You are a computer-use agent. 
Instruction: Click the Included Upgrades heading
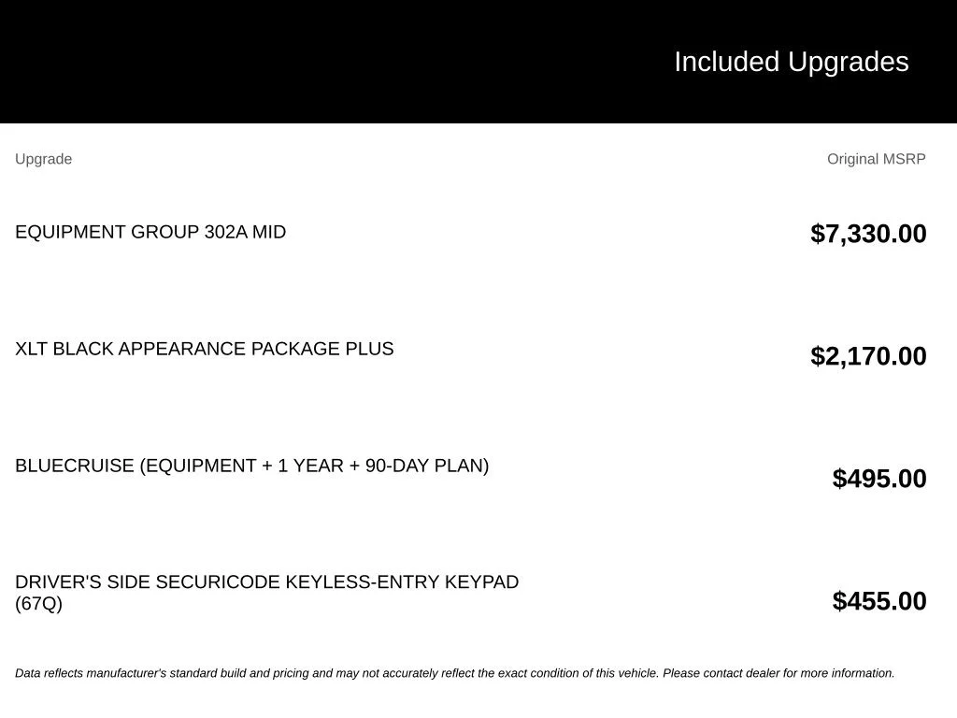pyautogui.click(x=791, y=62)
